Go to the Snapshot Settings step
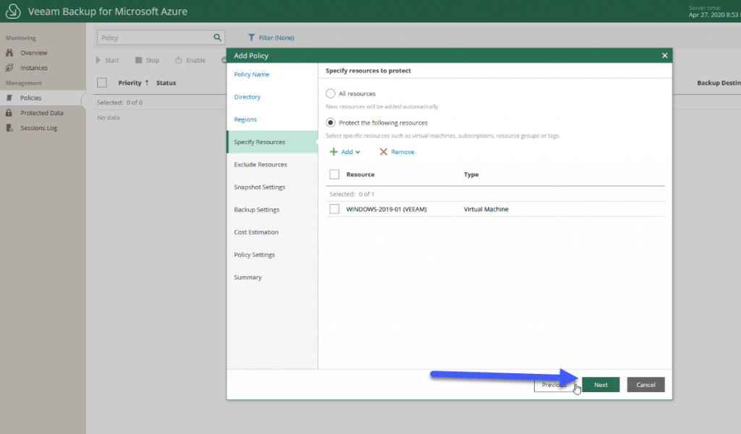The width and height of the screenshot is (741, 434). (x=260, y=187)
